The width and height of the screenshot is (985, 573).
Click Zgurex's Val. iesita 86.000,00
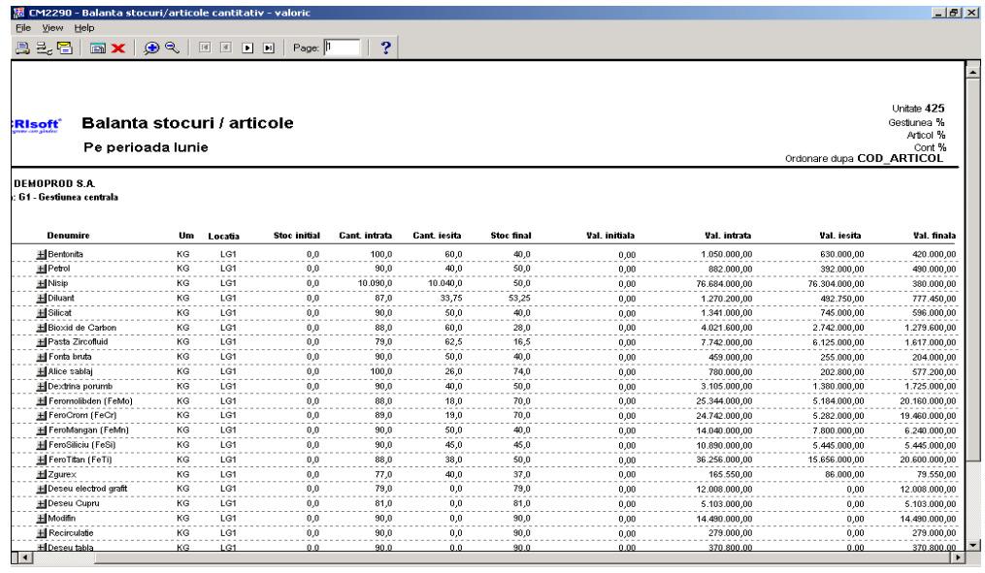pos(844,474)
